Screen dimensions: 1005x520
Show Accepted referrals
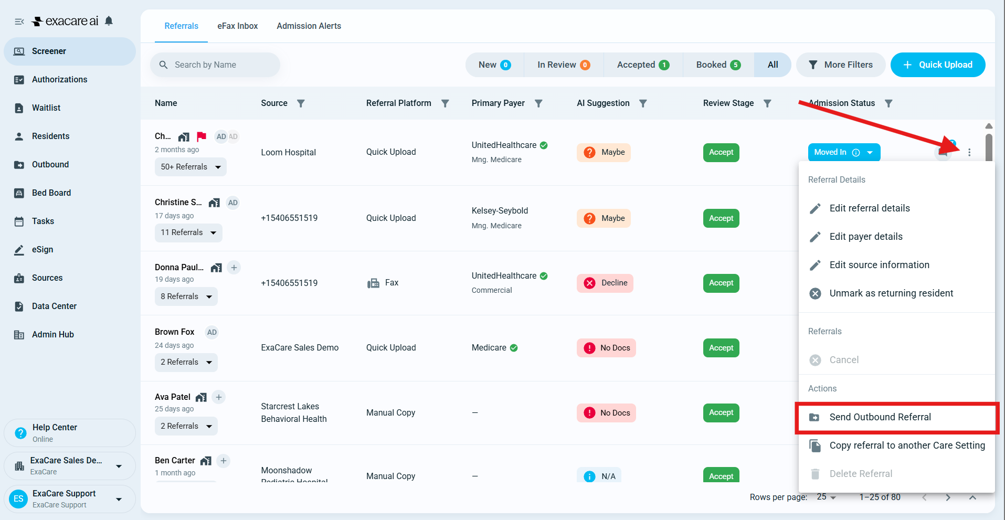click(643, 65)
